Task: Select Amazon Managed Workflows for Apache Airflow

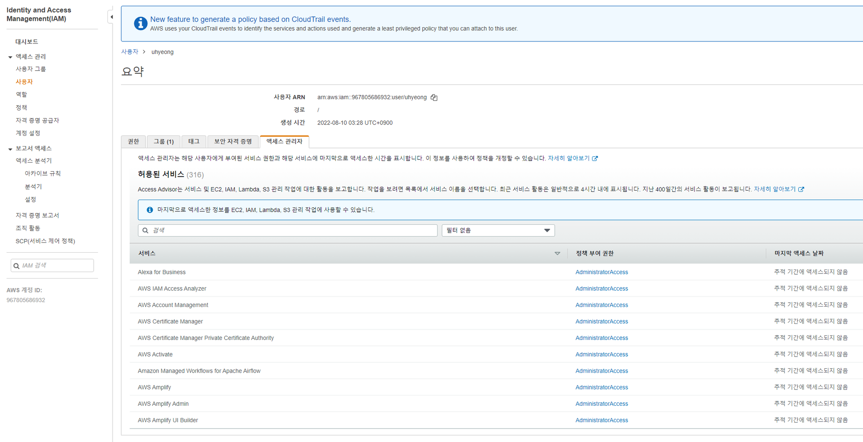Action: [x=199, y=371]
